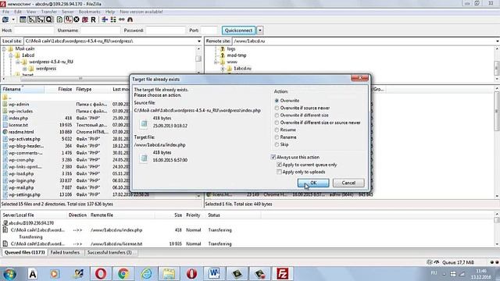Open first Opera icon in taskbar

tap(101, 274)
